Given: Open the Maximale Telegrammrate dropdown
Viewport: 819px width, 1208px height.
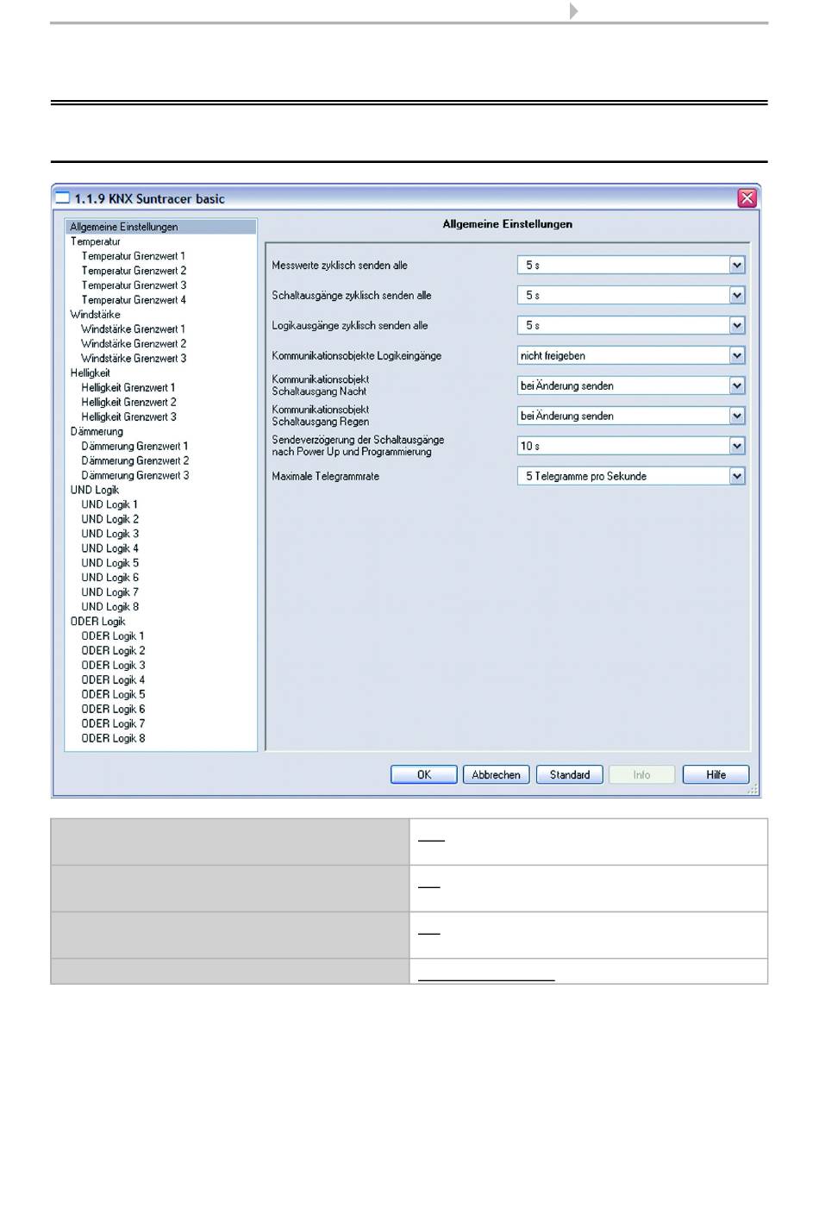Looking at the screenshot, I should tap(737, 477).
